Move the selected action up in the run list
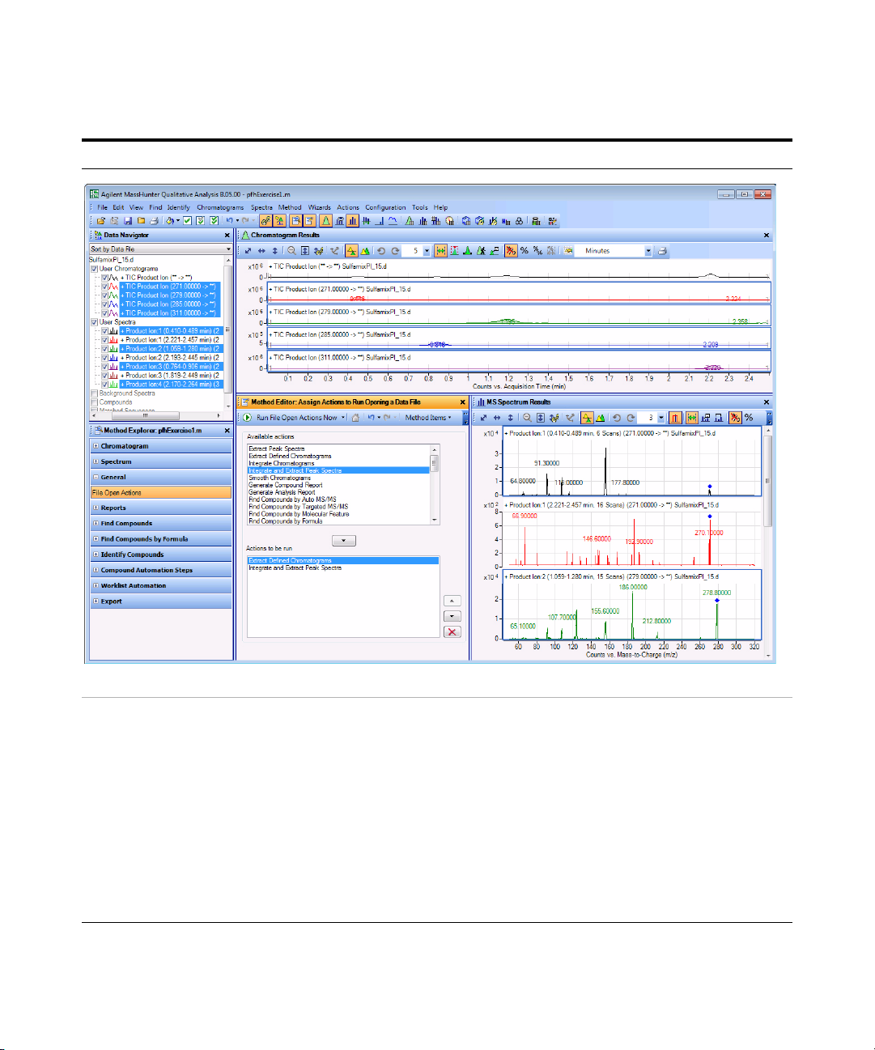The width and height of the screenshot is (875, 1050). tap(452, 601)
